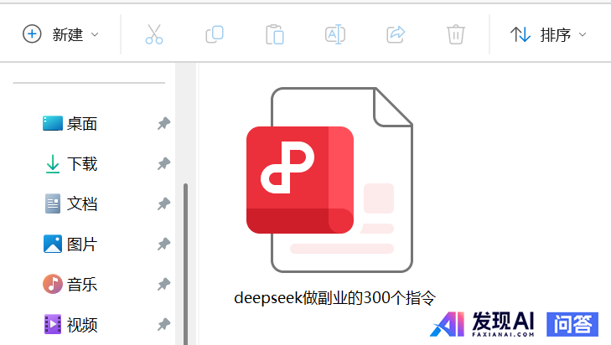Click the Delete trash can icon
This screenshot has width=611, height=345.
(456, 34)
